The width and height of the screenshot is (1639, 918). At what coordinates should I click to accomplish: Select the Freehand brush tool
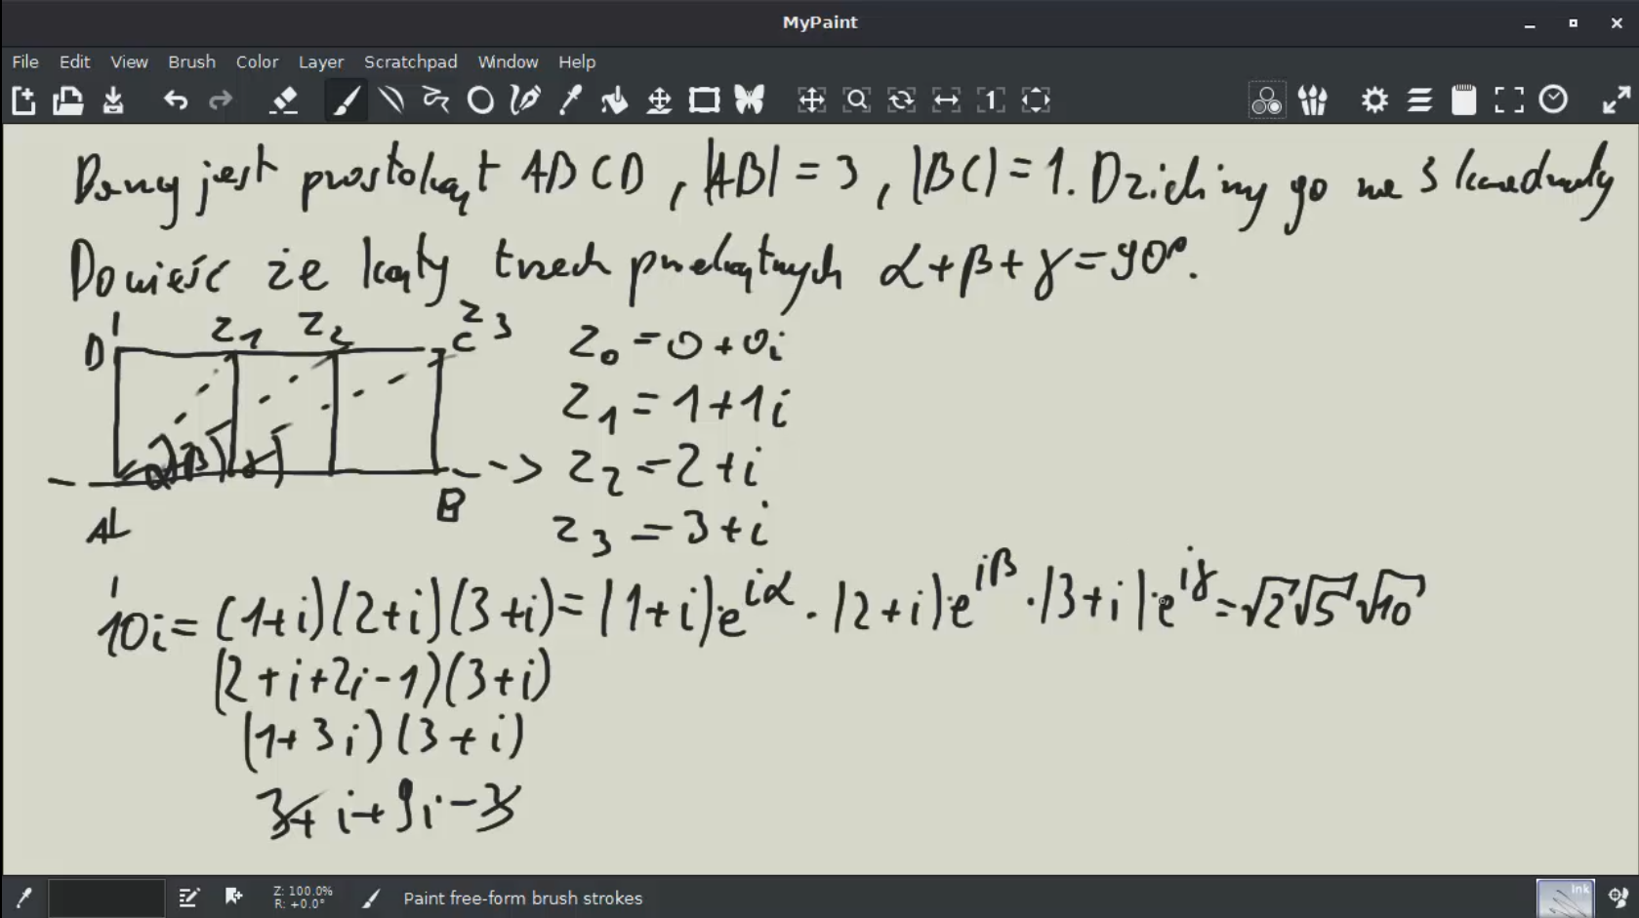tap(346, 100)
